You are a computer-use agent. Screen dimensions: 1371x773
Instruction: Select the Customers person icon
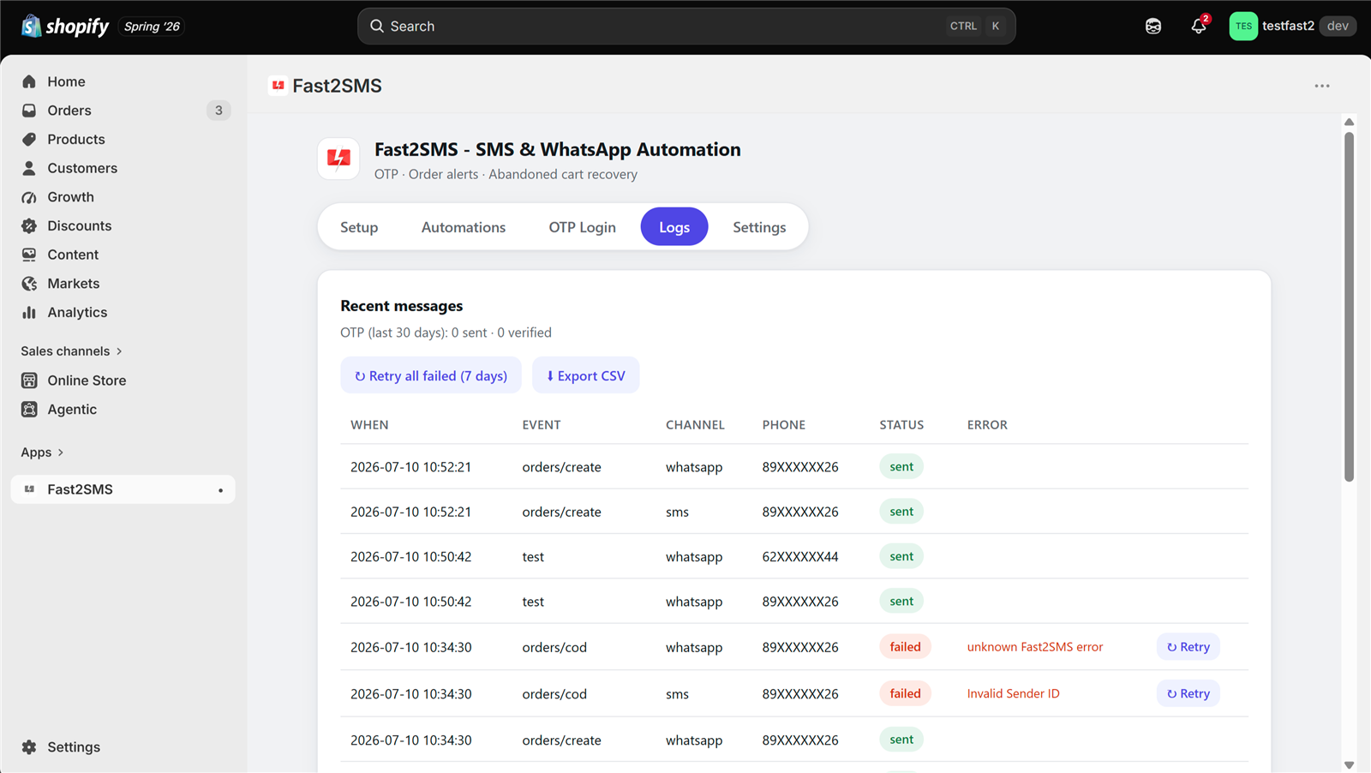(x=29, y=168)
